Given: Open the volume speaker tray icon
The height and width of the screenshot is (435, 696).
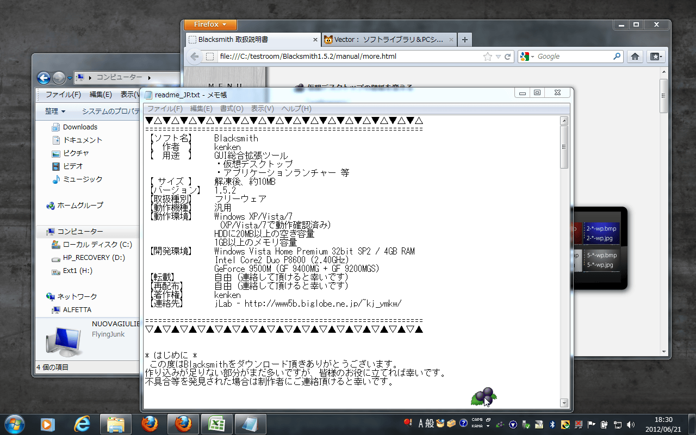Looking at the screenshot, I should click(x=631, y=424).
